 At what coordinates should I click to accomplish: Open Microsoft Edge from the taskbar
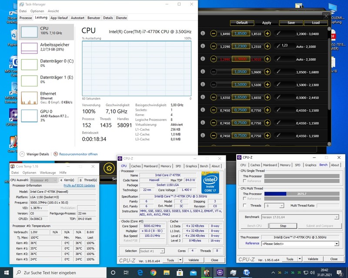point(140,272)
